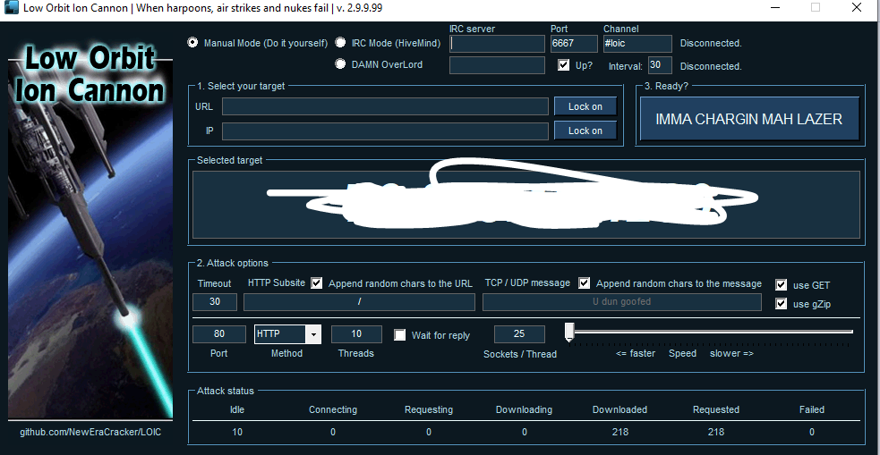The image size is (880, 455).
Task: Focus the URL target input field
Action: click(385, 106)
